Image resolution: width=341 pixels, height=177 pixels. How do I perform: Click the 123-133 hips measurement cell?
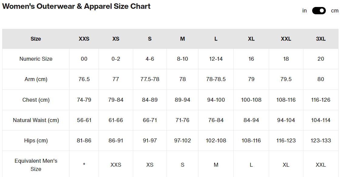coord(321,141)
